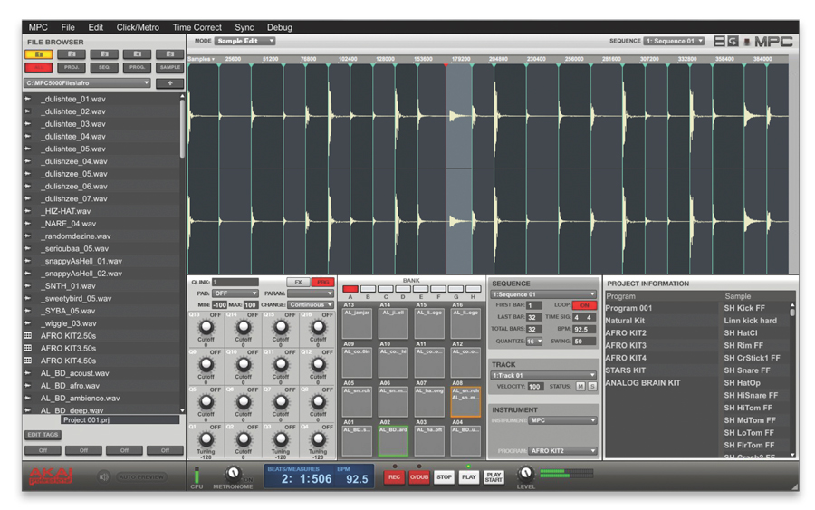
Task: Click the master LEVEL knob
Action: (525, 473)
